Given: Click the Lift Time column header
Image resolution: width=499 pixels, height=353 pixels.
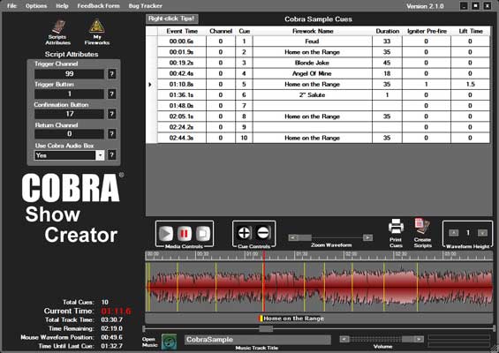Looking at the screenshot, I should [x=471, y=31].
